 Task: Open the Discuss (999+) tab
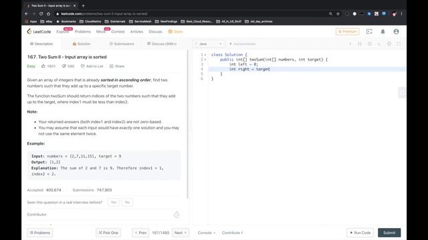pyautogui.click(x=162, y=44)
